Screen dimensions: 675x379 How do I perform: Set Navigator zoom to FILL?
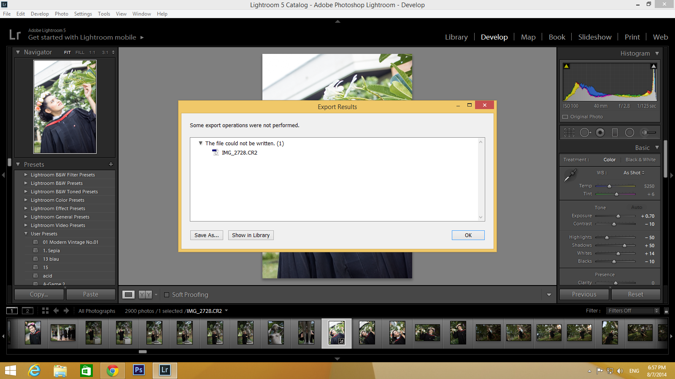[80, 53]
